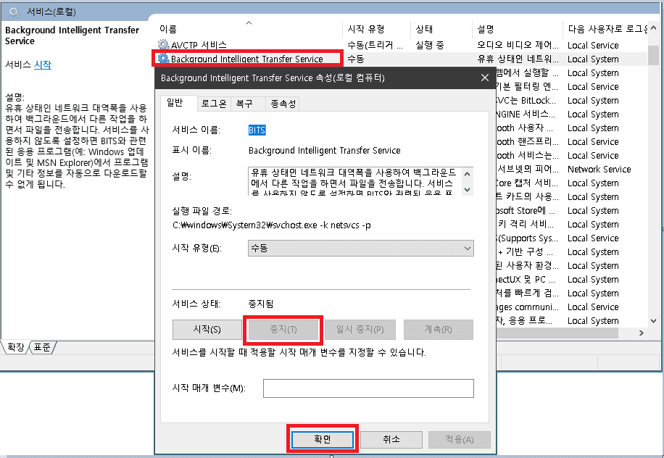Select the AVCTP 서비스 row name

tap(199, 45)
